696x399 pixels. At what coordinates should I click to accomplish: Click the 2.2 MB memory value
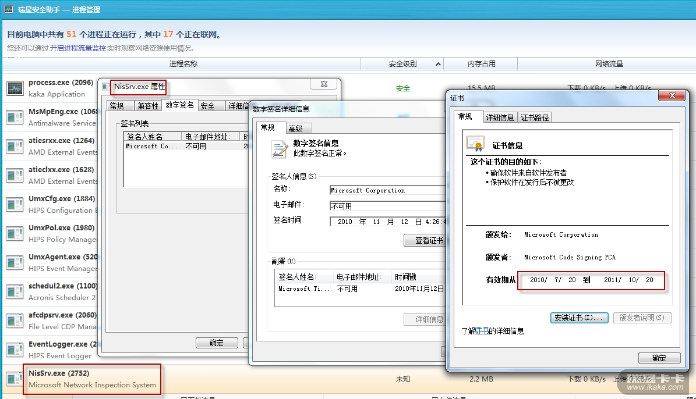tap(481, 379)
